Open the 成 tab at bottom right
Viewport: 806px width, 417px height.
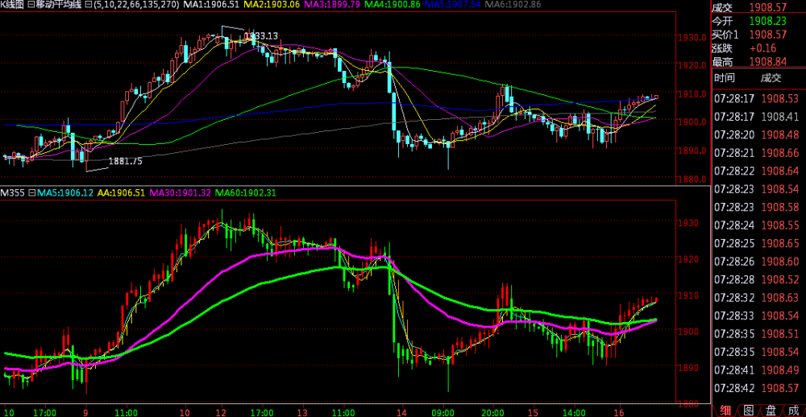tap(793, 410)
